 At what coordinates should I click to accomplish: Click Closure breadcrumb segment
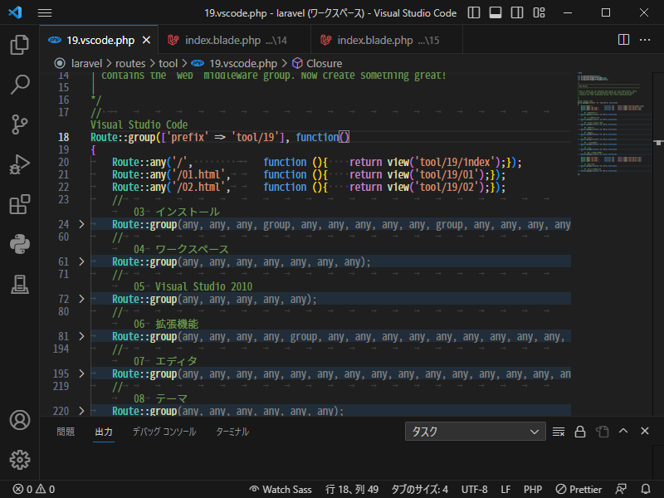324,64
